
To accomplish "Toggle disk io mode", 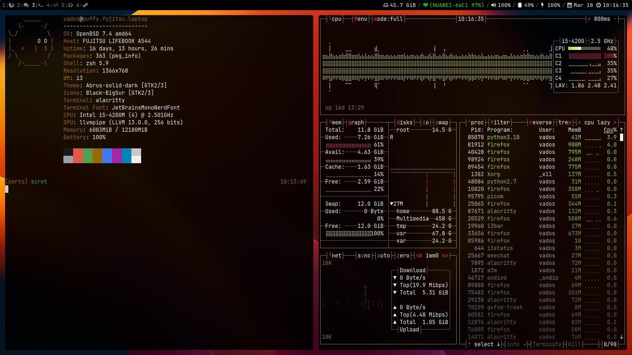I will pos(426,122).
